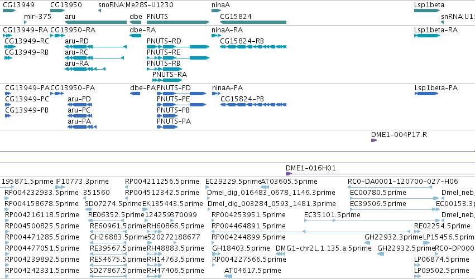The width and height of the screenshot is (475, 279).
Task: Select the CG13949-RB transcript
Action: (x=8, y=58)
